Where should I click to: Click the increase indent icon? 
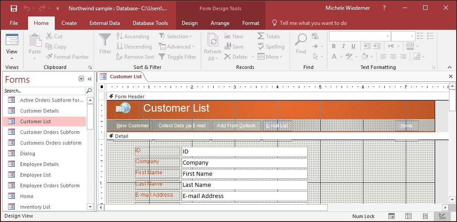point(367,46)
